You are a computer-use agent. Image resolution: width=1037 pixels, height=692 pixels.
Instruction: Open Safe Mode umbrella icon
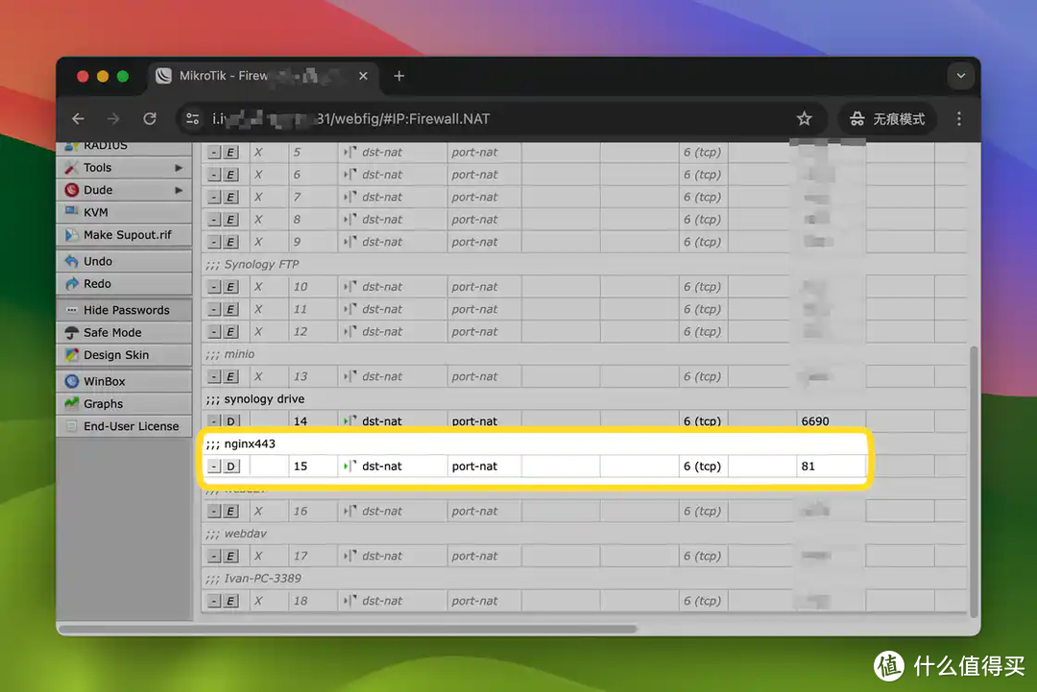pyautogui.click(x=71, y=333)
